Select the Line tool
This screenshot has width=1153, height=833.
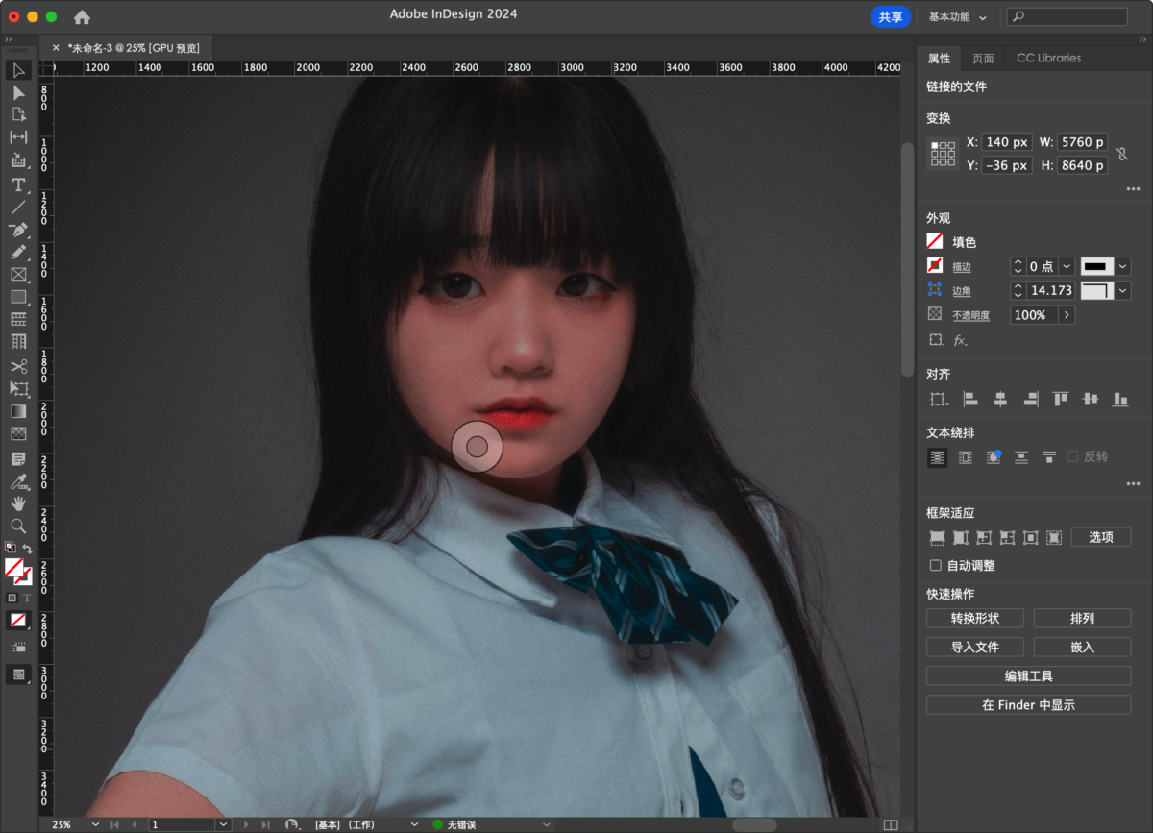(x=18, y=207)
